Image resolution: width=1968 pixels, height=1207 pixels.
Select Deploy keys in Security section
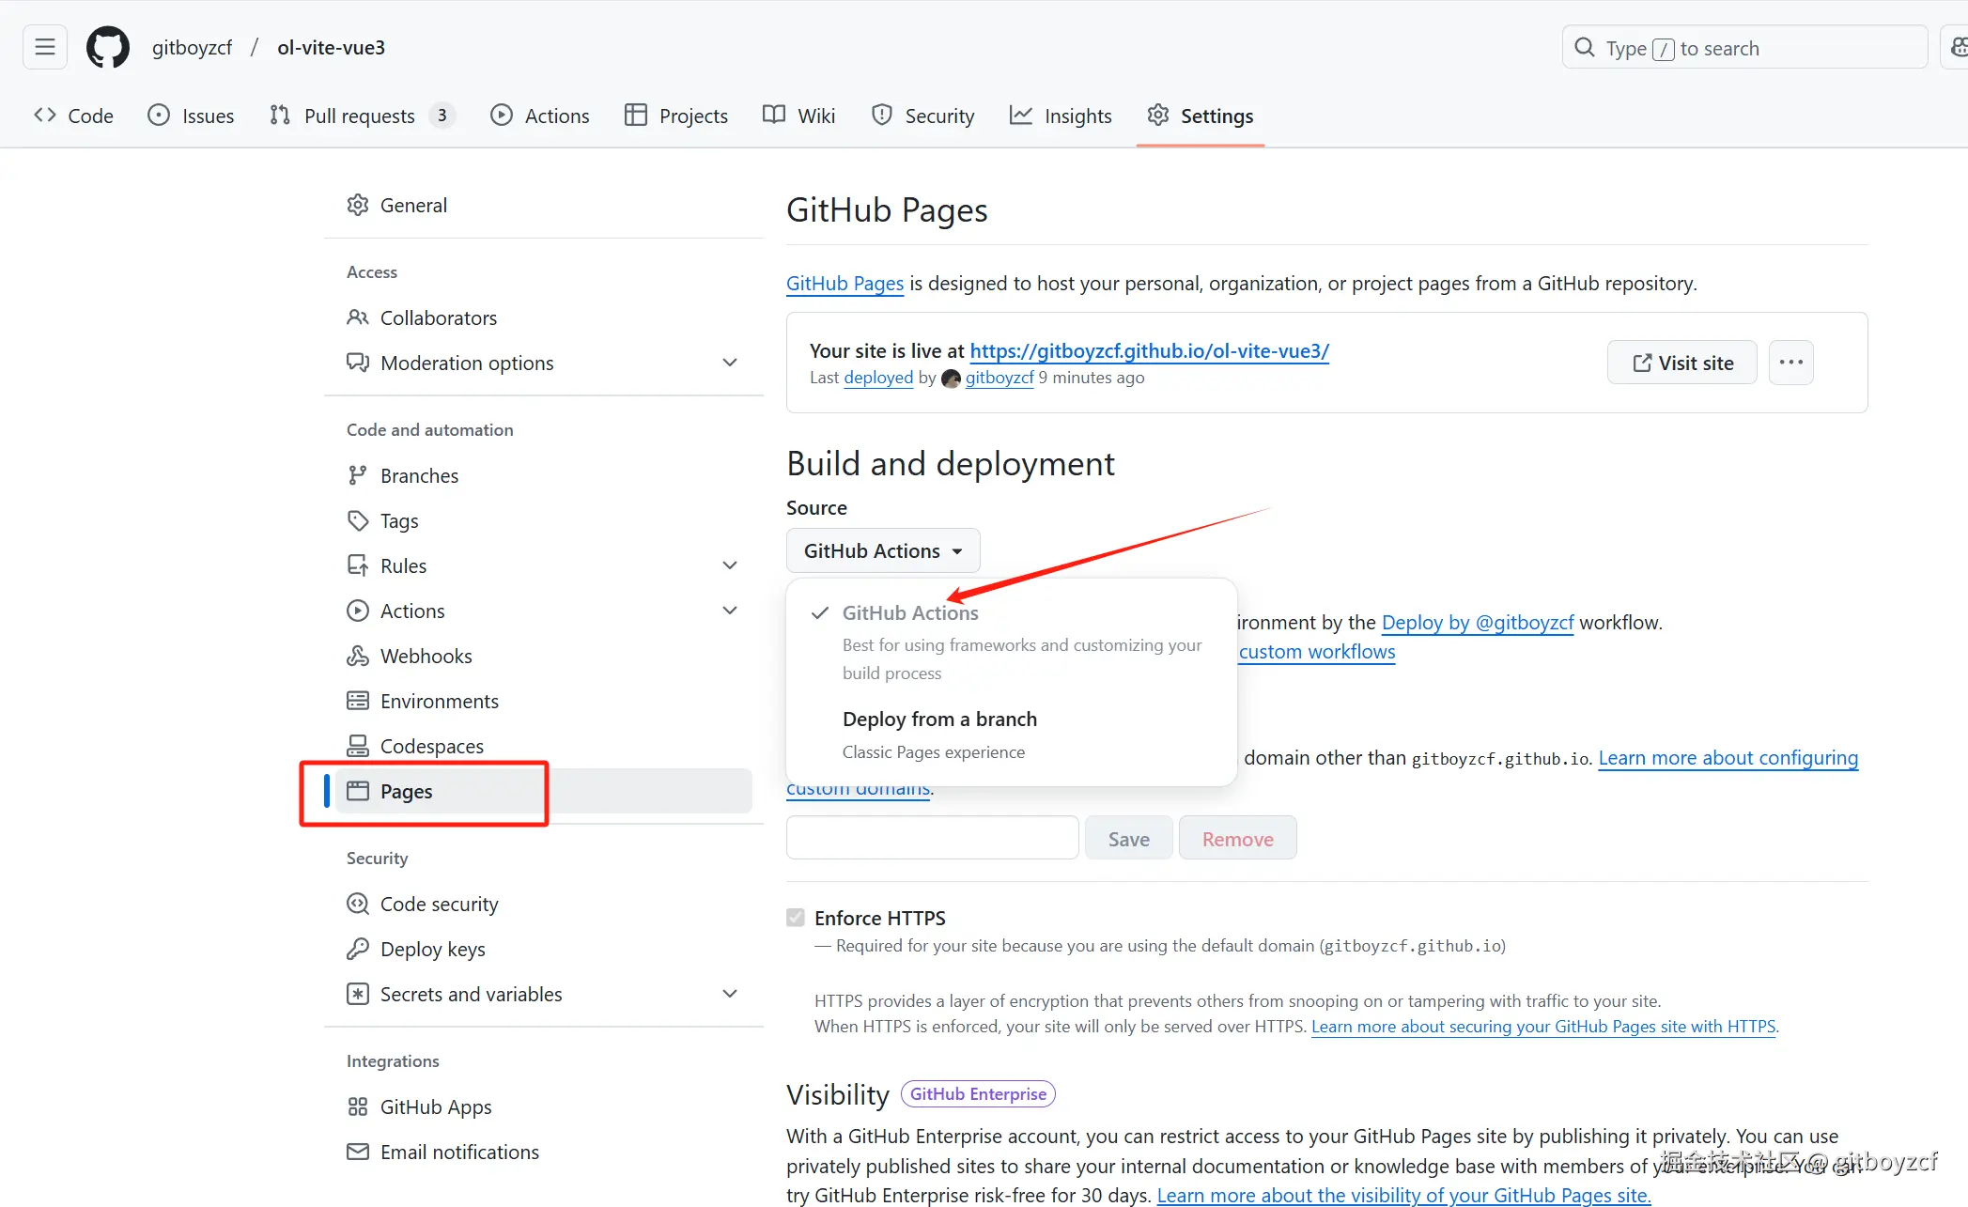click(x=433, y=949)
